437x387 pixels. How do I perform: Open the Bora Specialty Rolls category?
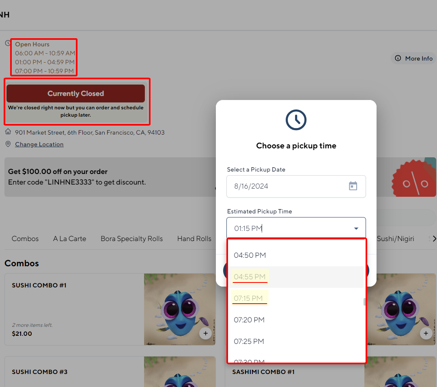131,239
